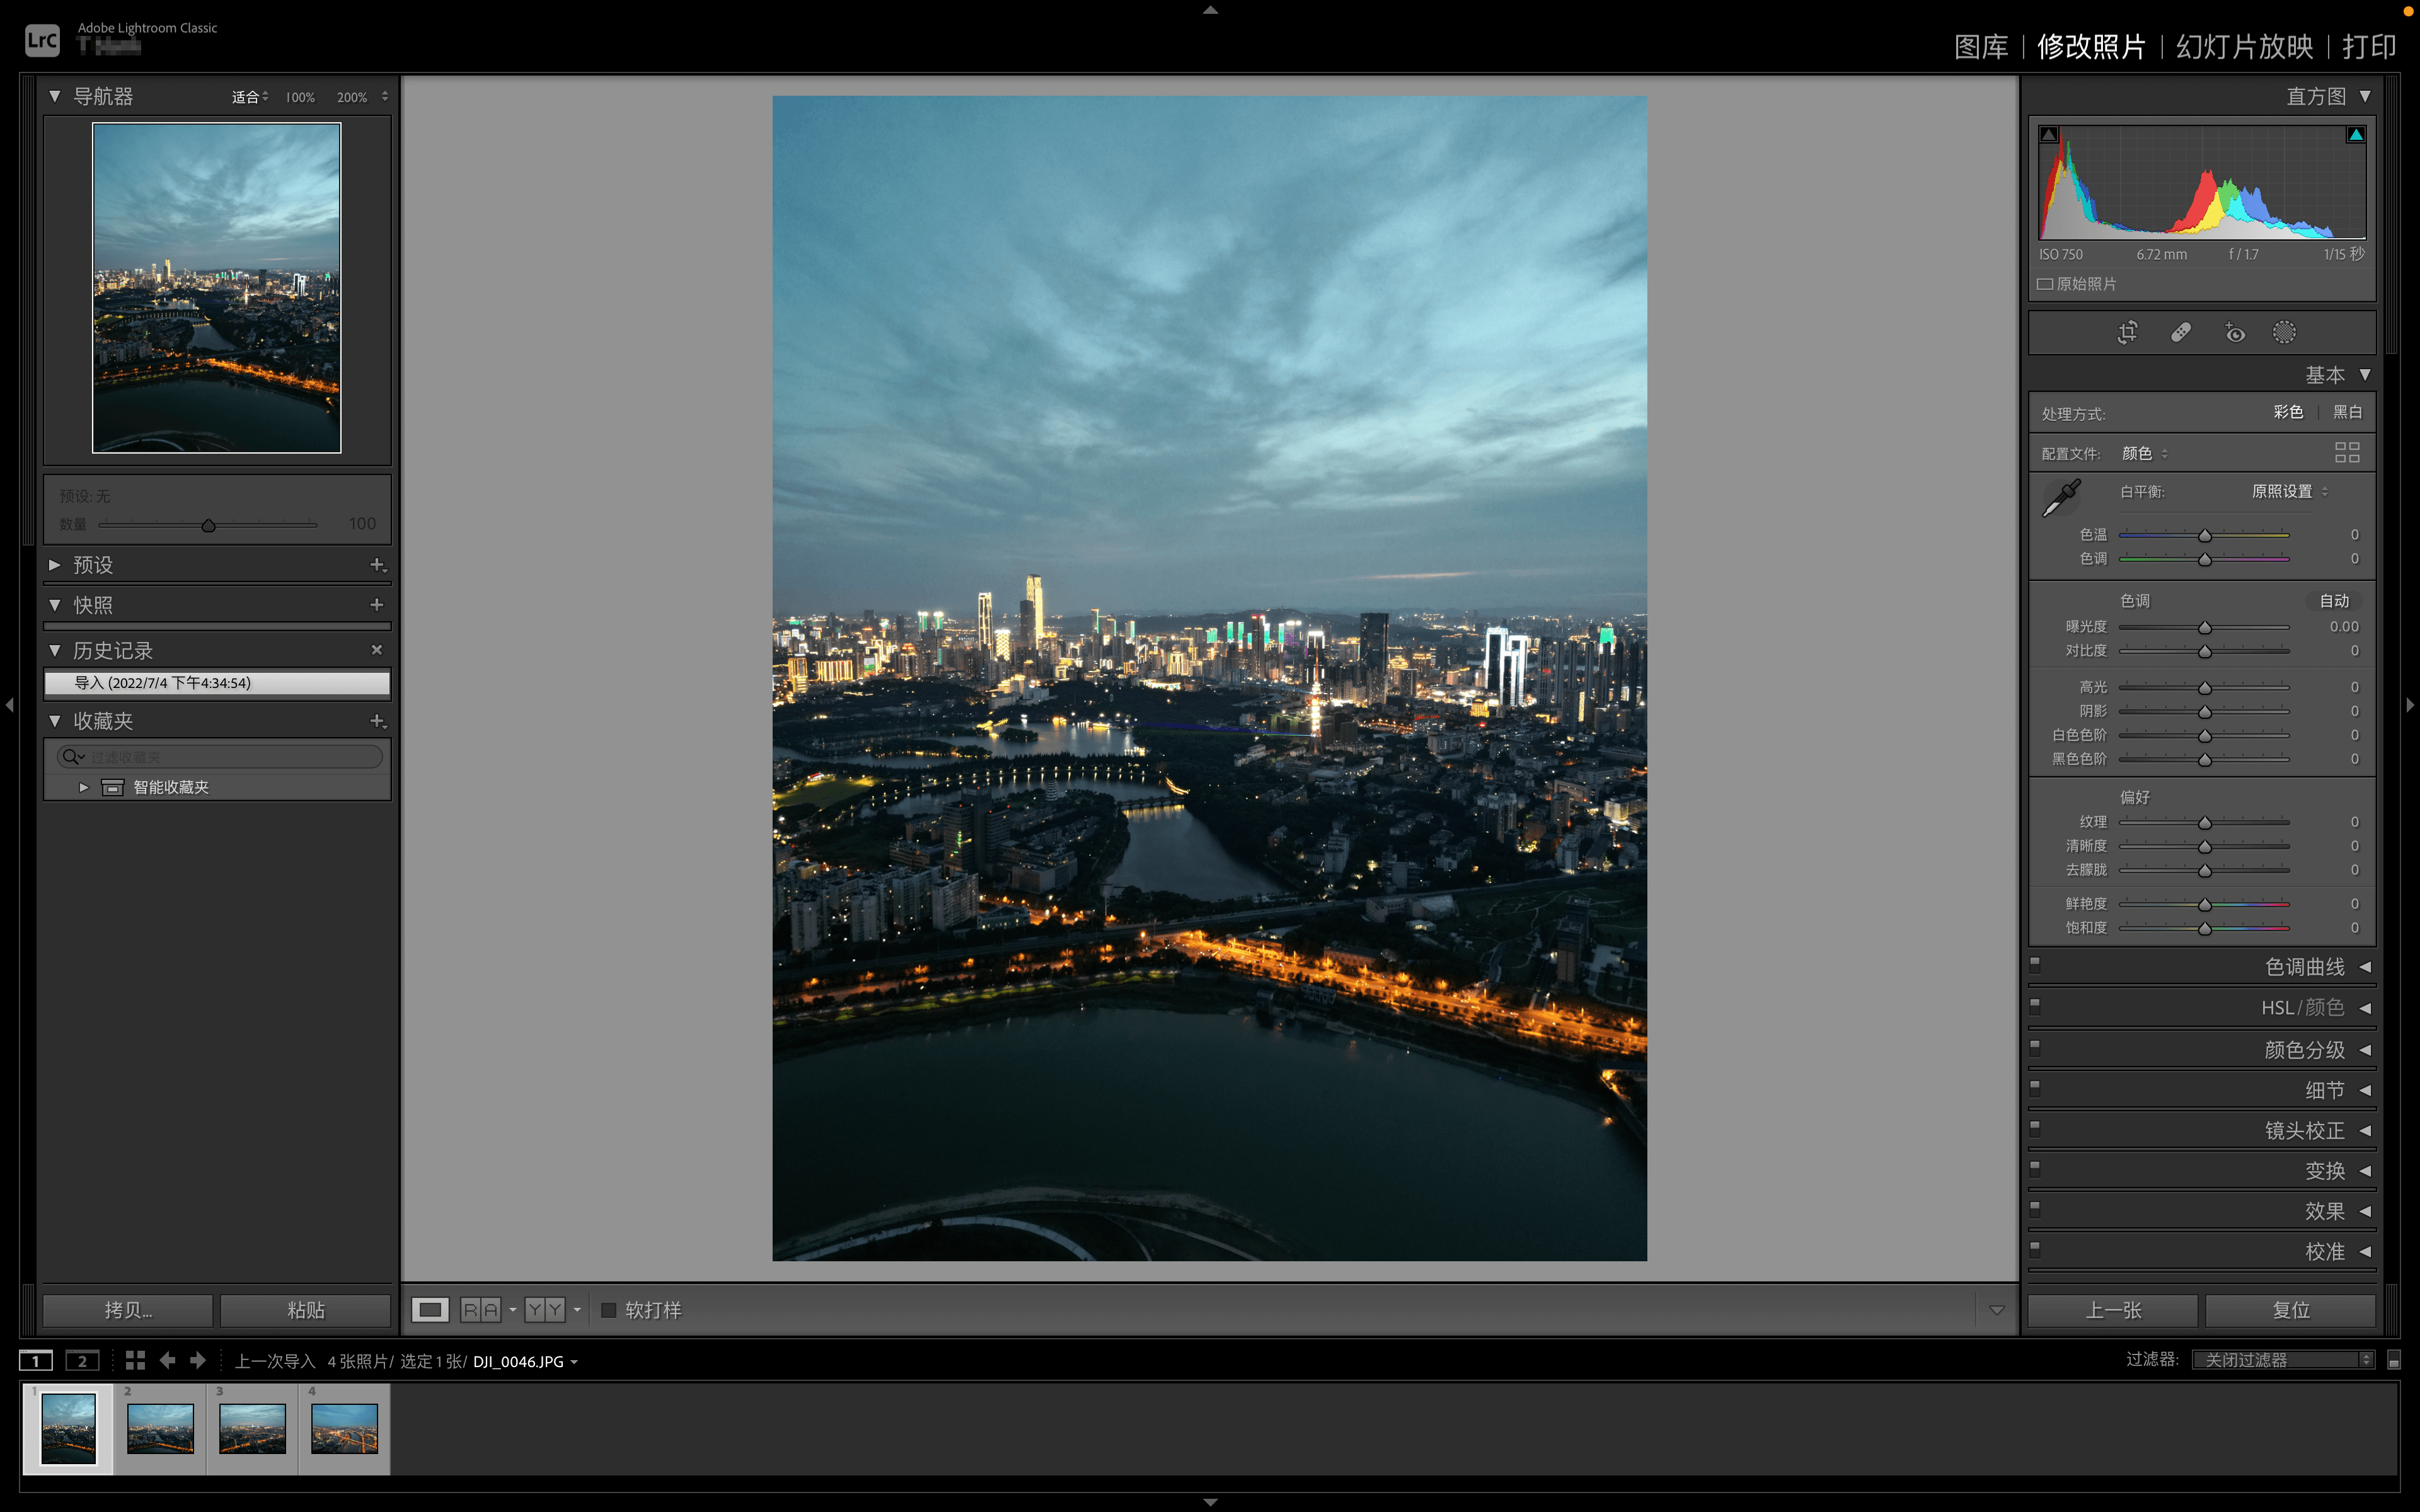Check the 原始照片 checkbox under histogram

2045,284
